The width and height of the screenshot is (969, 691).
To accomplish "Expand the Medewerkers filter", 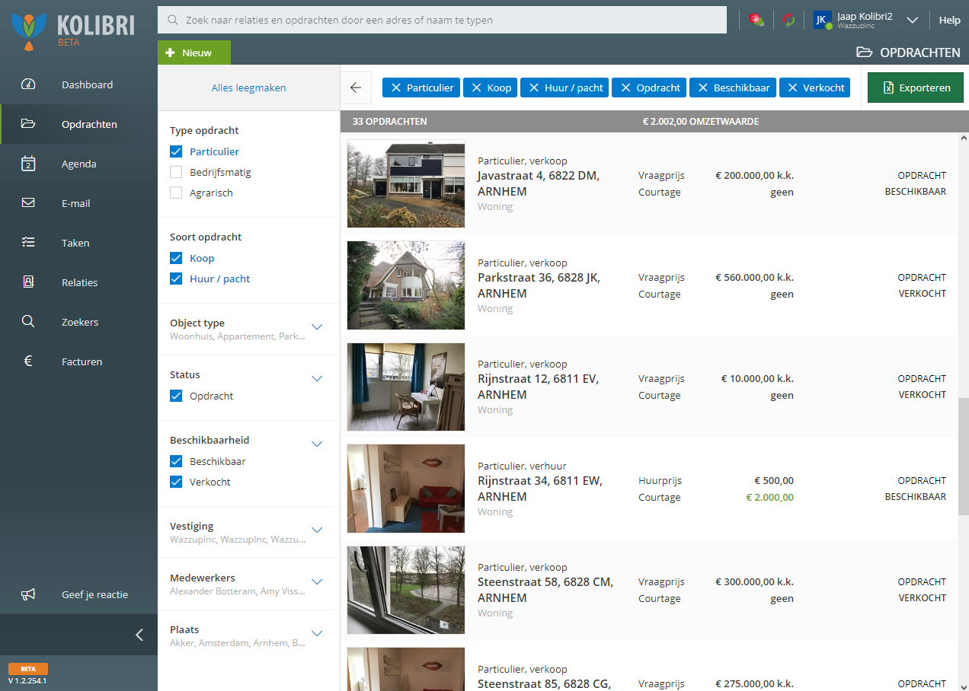I will click(318, 581).
